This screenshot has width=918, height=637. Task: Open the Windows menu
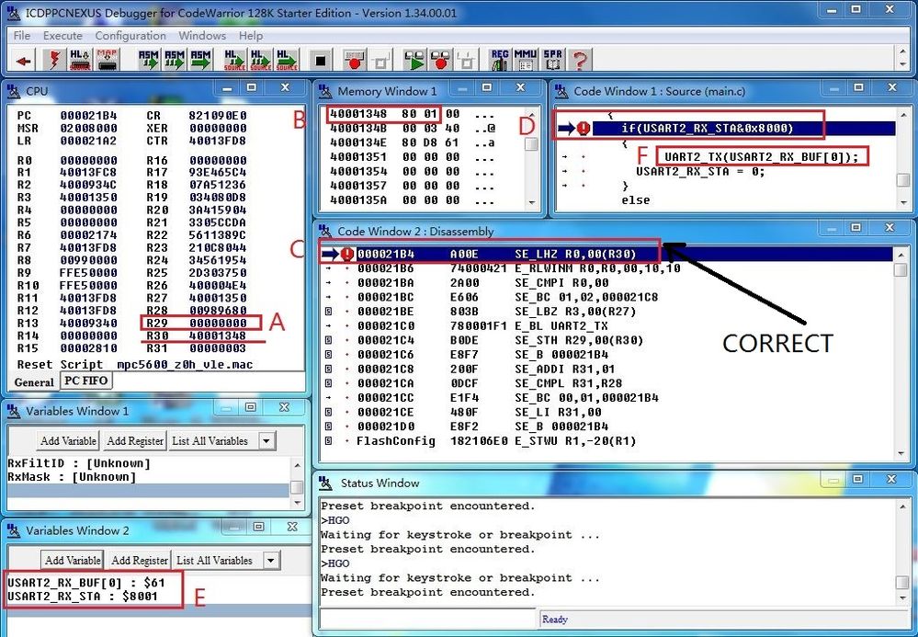(x=202, y=36)
